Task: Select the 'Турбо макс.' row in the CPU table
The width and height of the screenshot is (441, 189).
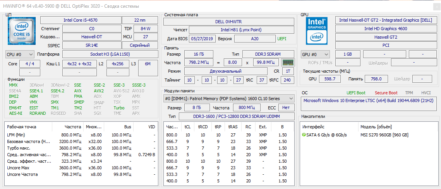Action: [x=18, y=148]
